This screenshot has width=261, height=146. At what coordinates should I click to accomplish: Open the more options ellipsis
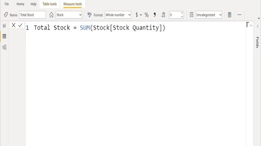tap(239, 15)
